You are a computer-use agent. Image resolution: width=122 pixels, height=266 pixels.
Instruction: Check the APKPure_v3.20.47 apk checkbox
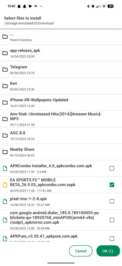coord(112,239)
